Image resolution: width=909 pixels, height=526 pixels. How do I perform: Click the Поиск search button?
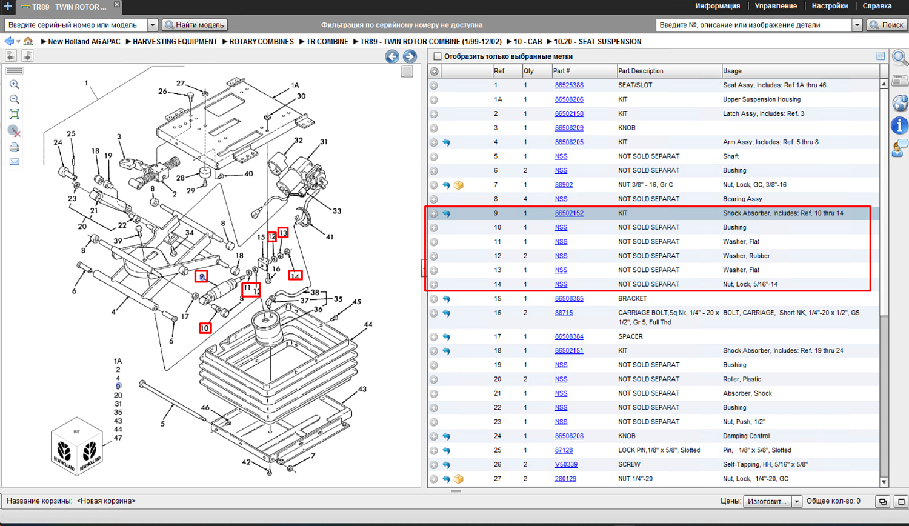click(x=887, y=25)
